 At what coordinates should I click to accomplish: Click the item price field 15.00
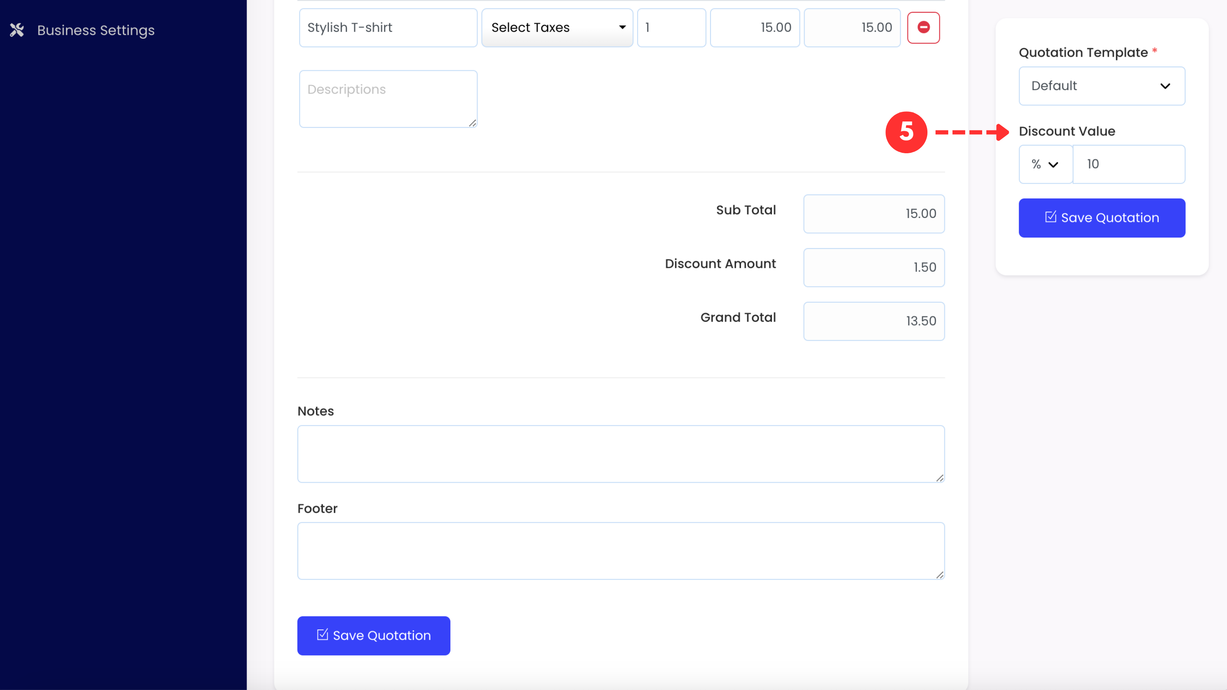click(x=755, y=28)
